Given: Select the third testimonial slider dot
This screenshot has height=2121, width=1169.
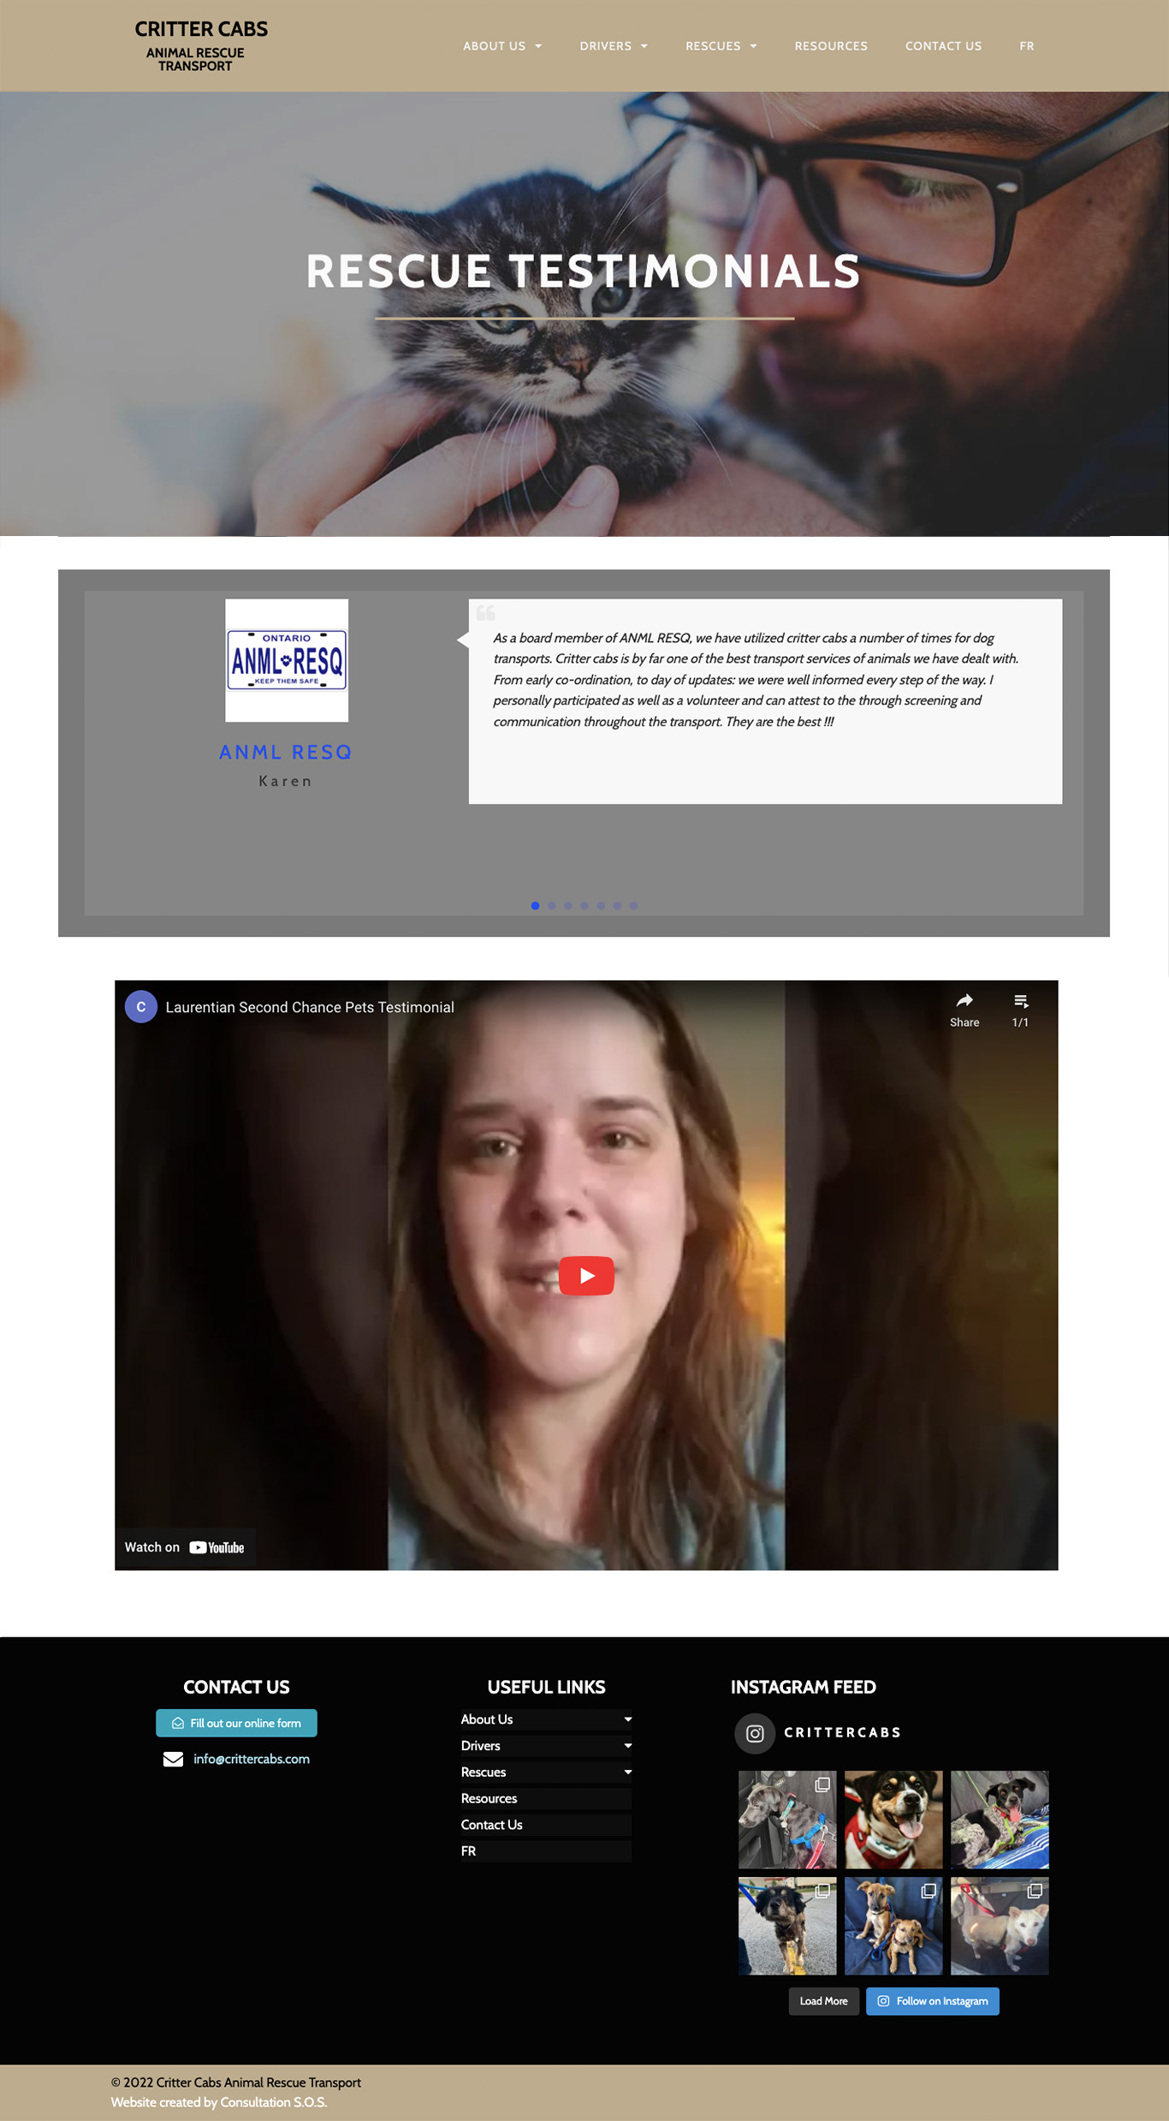Looking at the screenshot, I should 567,905.
